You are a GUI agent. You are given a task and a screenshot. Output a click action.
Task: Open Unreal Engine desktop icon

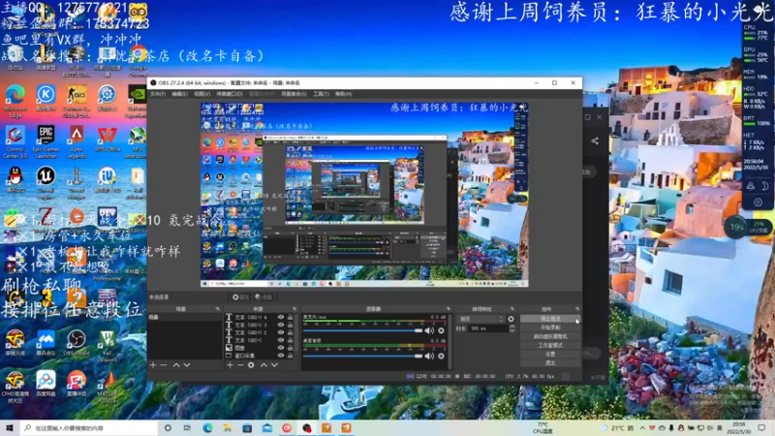point(46,183)
